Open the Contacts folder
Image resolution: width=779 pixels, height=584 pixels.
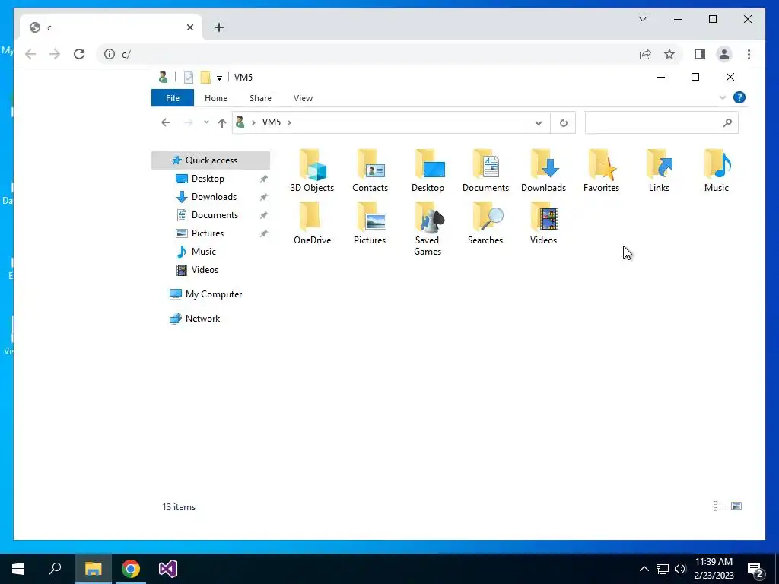click(370, 171)
